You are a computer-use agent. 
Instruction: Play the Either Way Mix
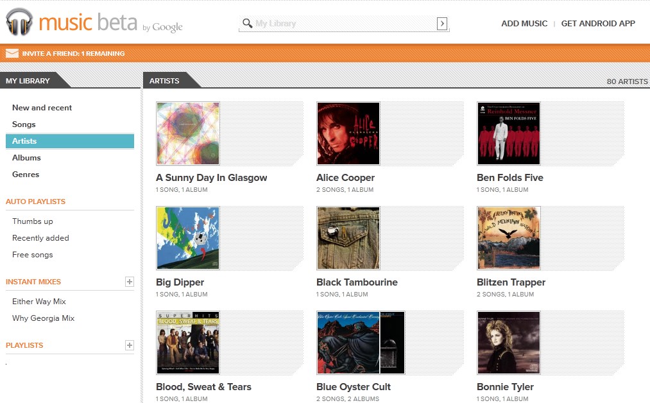tap(39, 302)
